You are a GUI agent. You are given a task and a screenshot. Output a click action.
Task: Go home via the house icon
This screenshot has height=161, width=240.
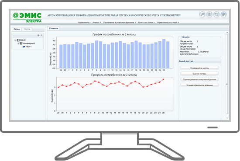pos(223,14)
